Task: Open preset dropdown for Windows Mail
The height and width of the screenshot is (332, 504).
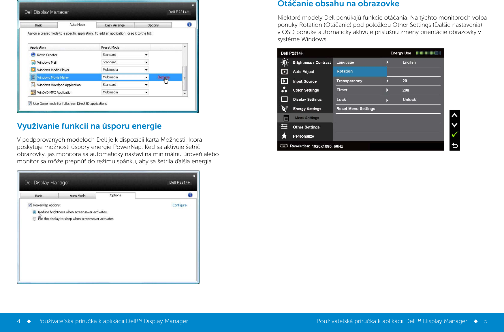Action: click(125, 62)
